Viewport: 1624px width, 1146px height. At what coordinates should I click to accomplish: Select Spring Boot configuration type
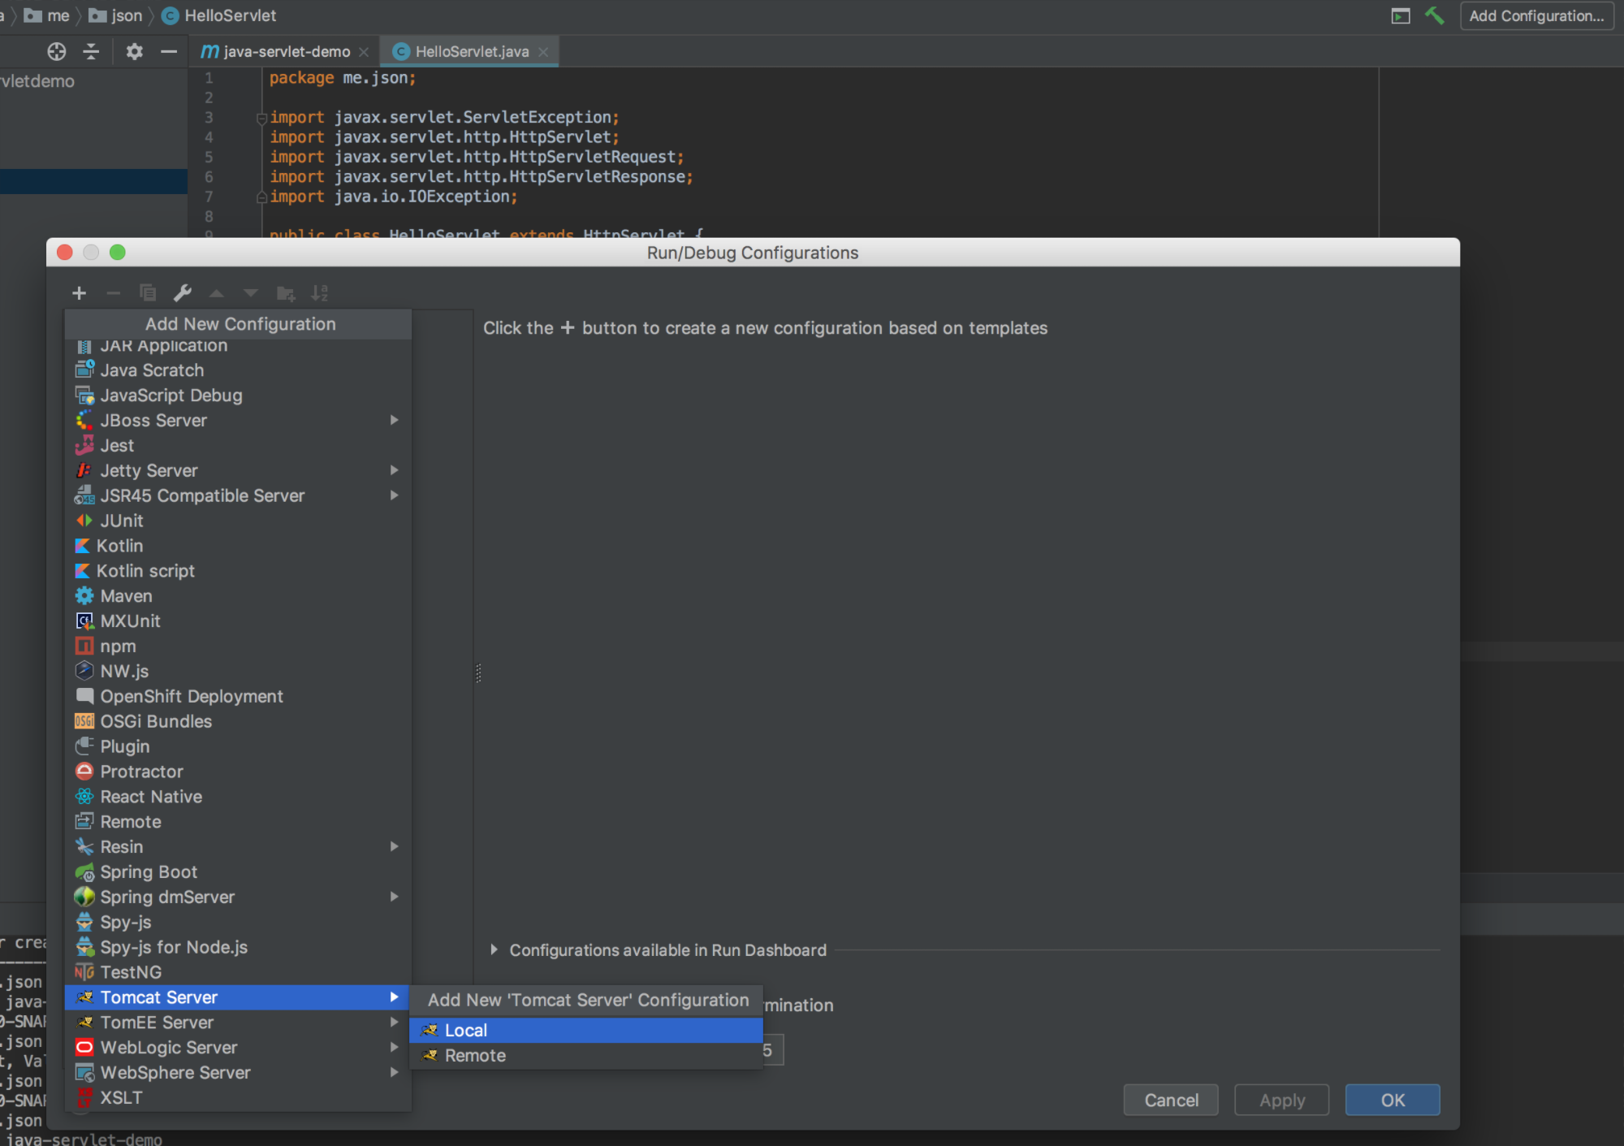pos(149,871)
